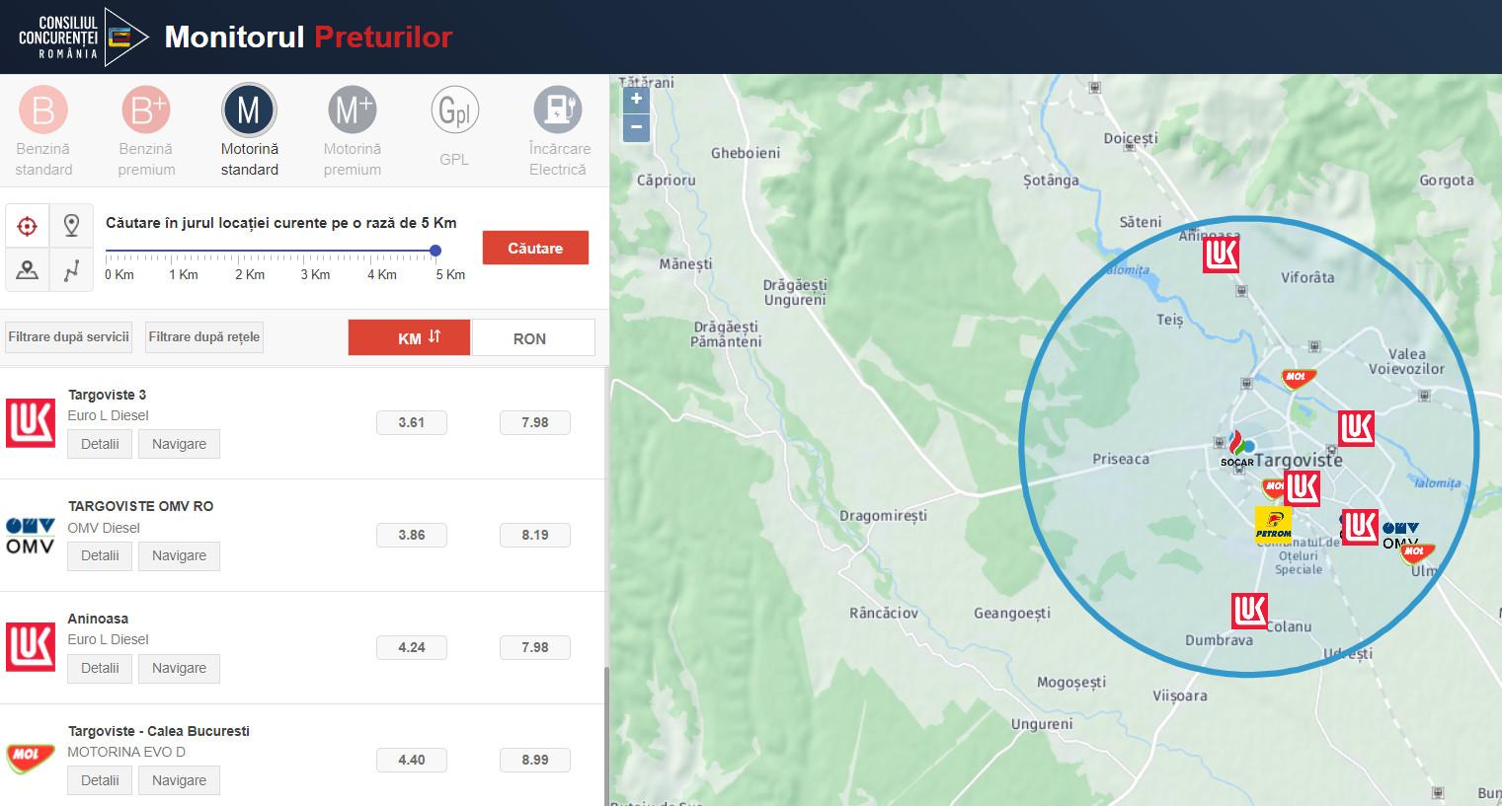
Task: Choose current location search mode crosshair icon
Action: click(x=28, y=226)
